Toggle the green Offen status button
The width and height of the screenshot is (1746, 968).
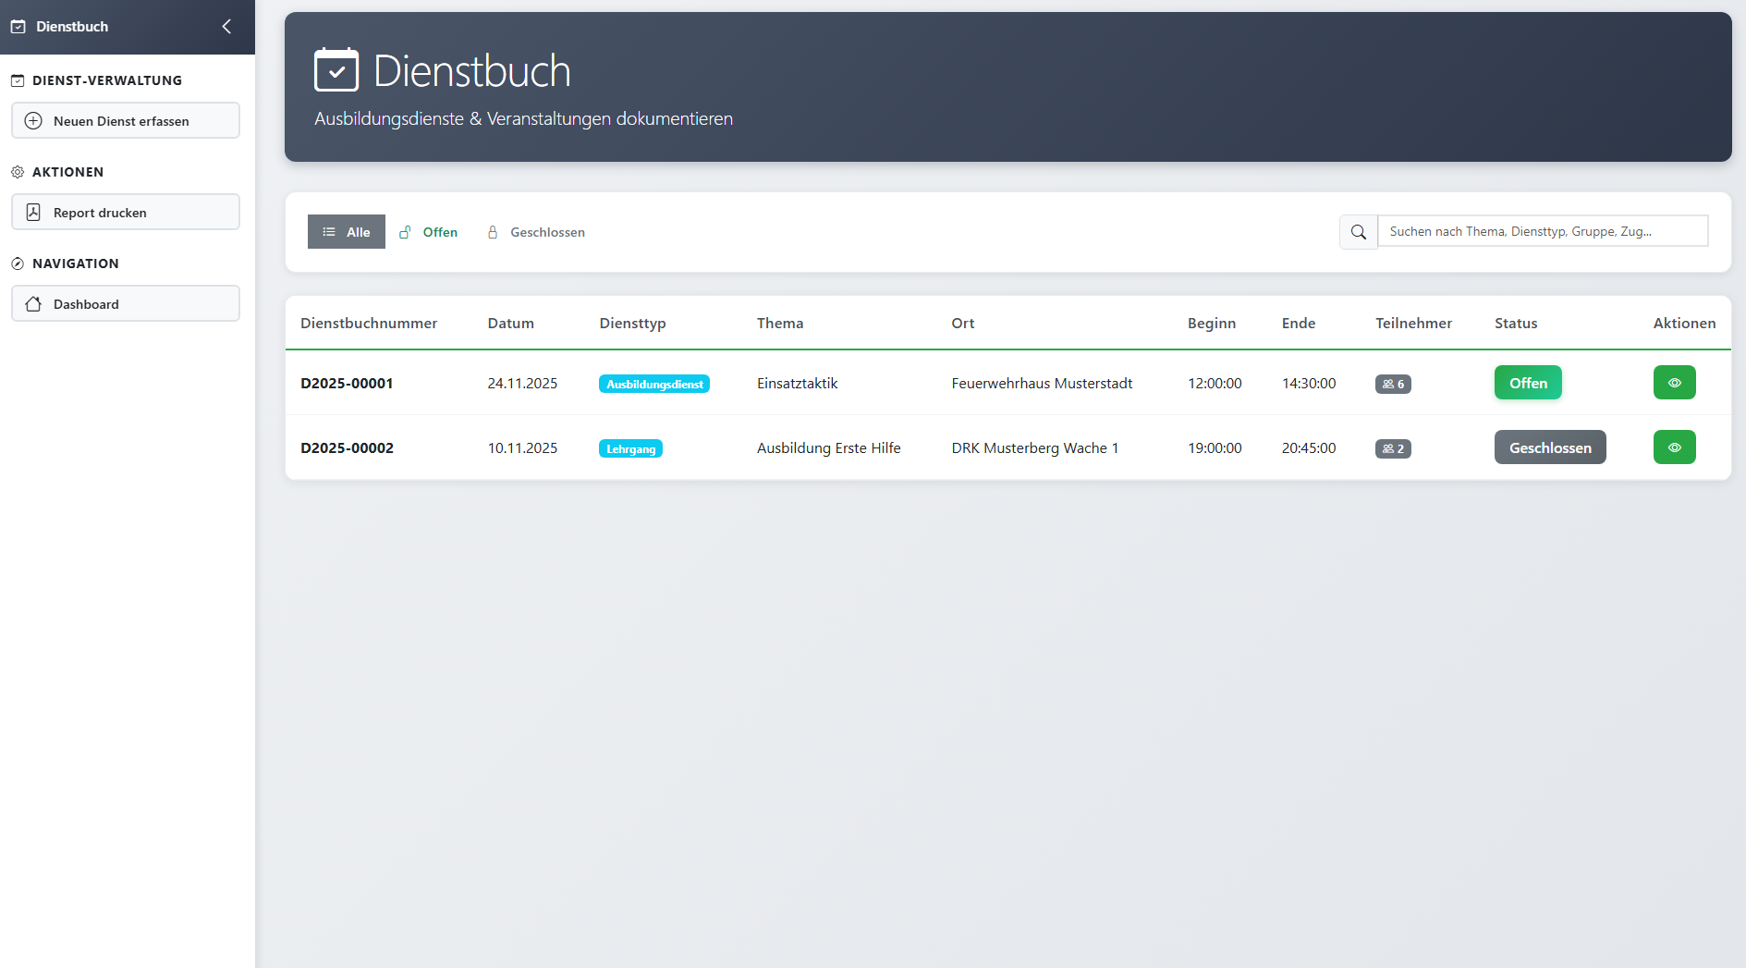coord(1527,383)
